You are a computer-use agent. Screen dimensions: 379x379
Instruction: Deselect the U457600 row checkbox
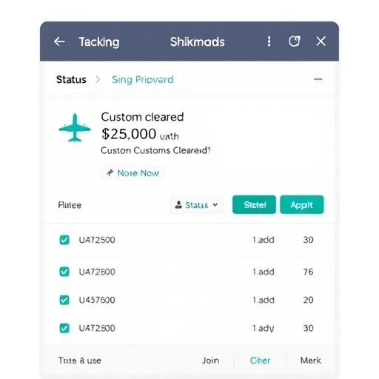pos(64,300)
